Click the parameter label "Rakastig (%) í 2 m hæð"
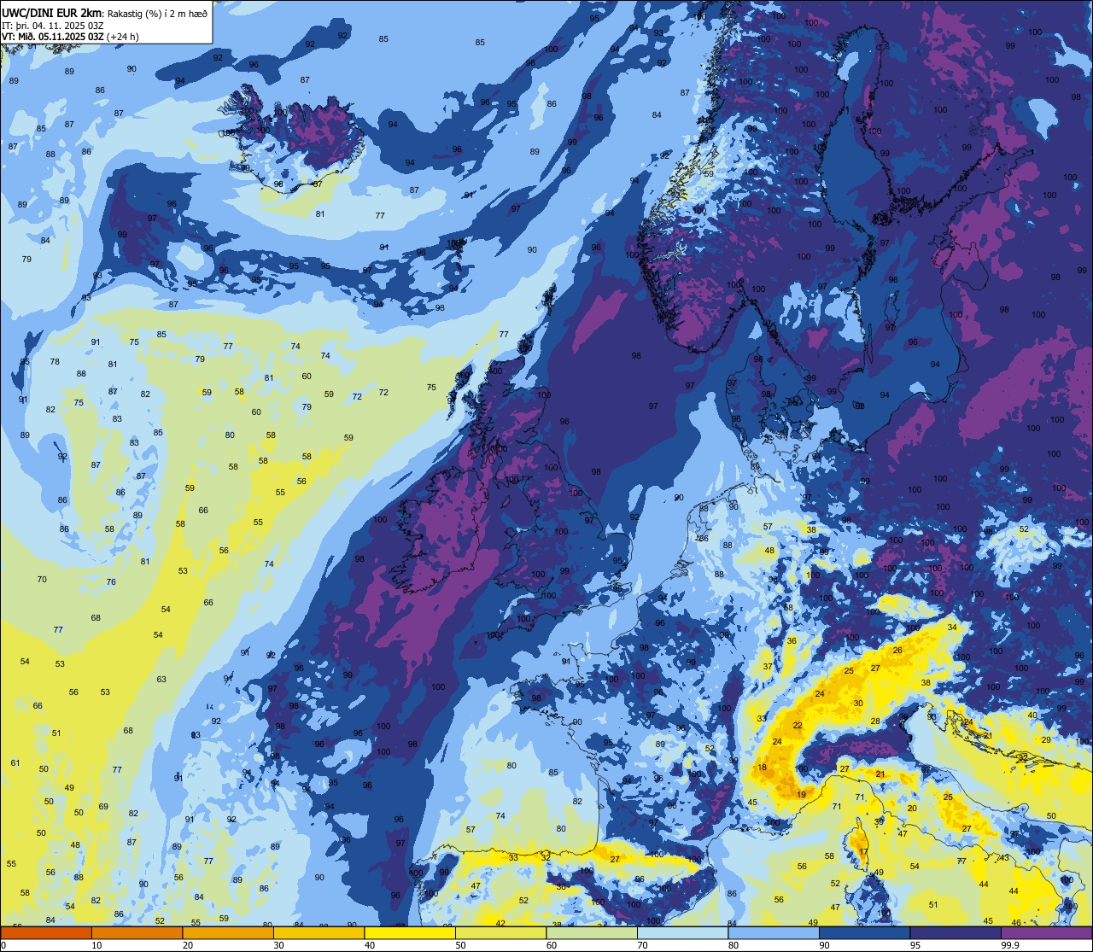 (157, 13)
